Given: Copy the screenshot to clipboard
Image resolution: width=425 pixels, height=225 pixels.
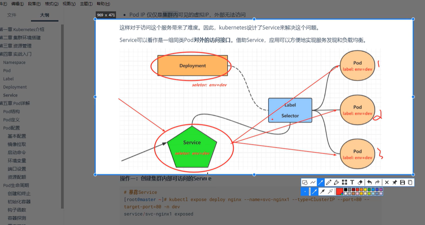Looking at the screenshot, I should (x=410, y=183).
